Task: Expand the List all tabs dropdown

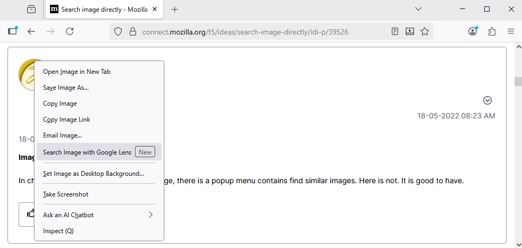Action: pos(418,9)
